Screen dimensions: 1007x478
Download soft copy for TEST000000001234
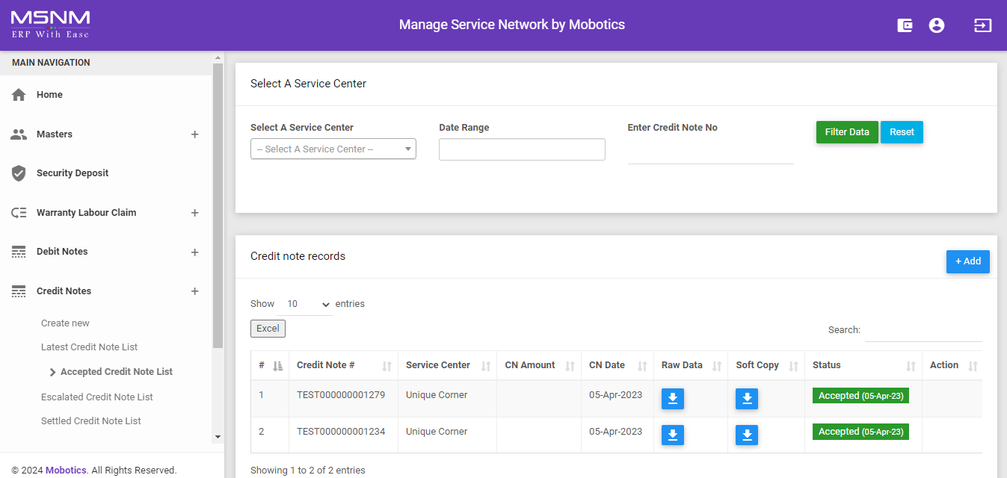click(x=746, y=435)
